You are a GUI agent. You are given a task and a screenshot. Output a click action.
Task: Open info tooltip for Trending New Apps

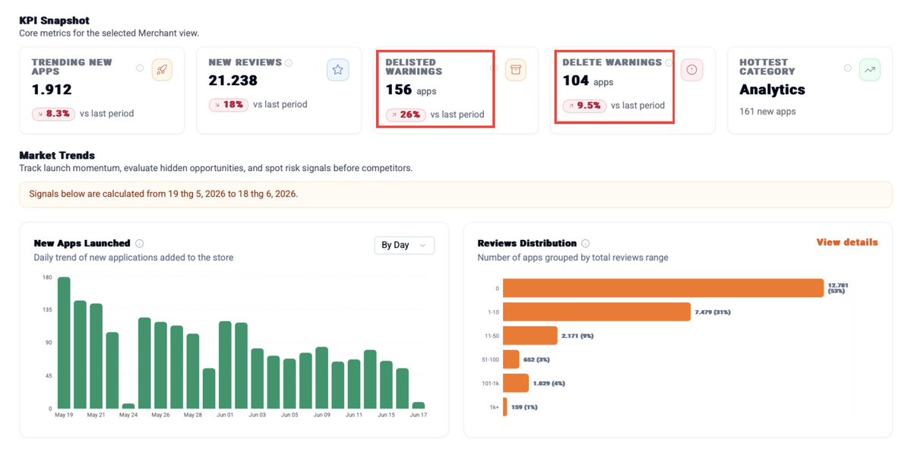click(x=140, y=68)
